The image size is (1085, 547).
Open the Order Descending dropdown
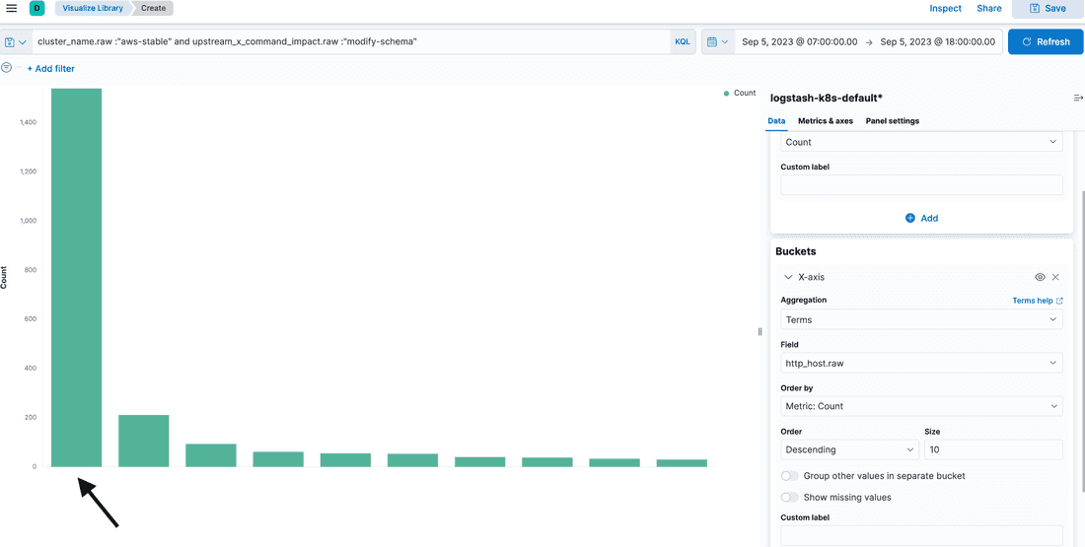tap(849, 449)
